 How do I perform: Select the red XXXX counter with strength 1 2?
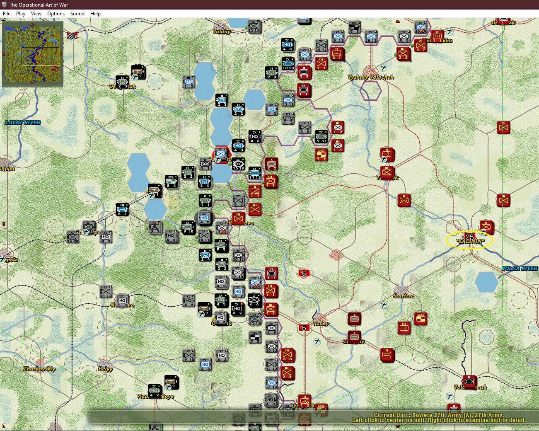pos(321,155)
